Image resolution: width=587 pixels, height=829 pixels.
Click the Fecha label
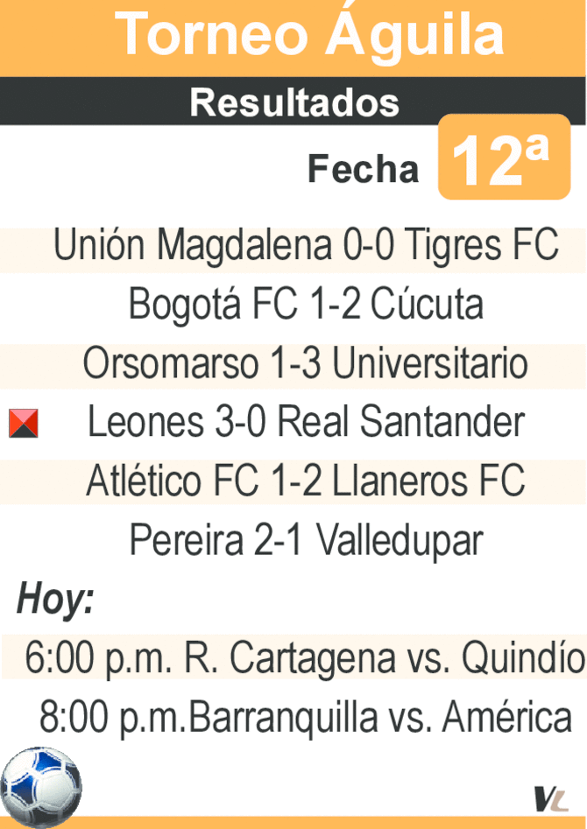click(x=363, y=169)
